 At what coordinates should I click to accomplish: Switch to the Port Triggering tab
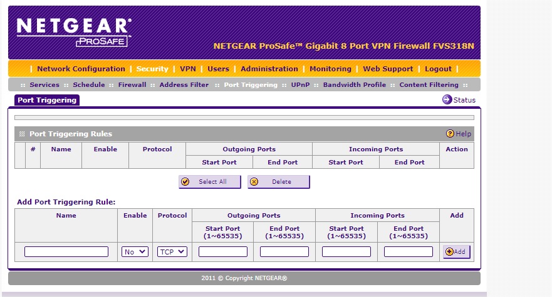point(47,100)
